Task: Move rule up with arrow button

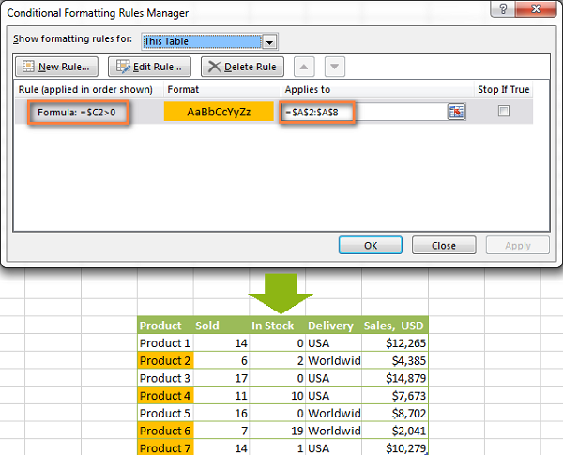Action: tap(304, 67)
